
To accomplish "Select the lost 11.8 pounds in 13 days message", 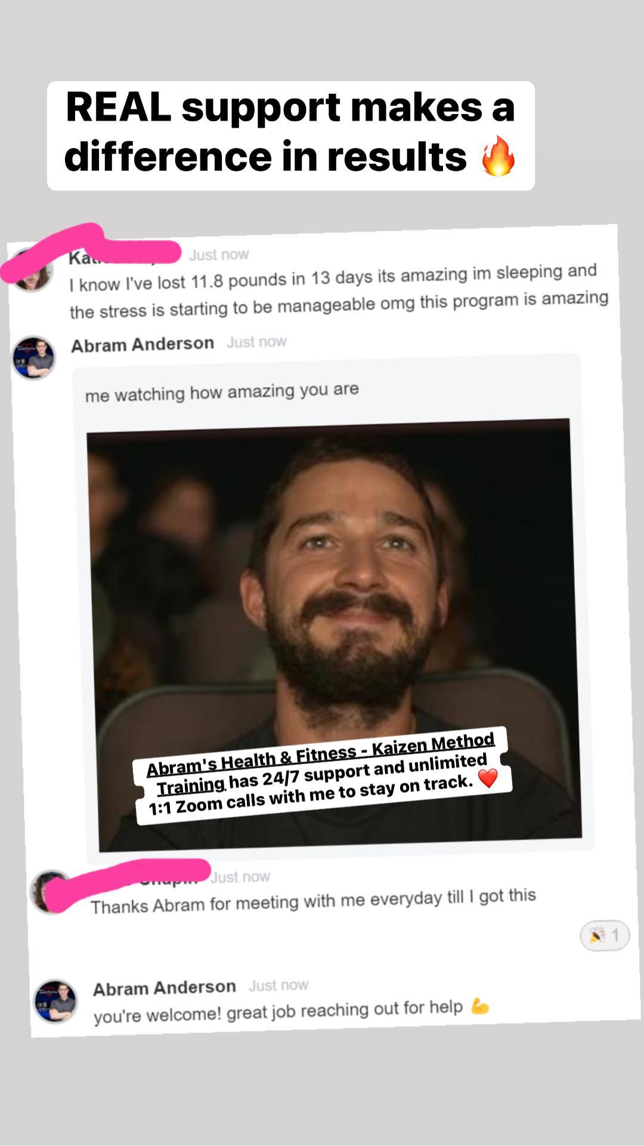I will (339, 291).
